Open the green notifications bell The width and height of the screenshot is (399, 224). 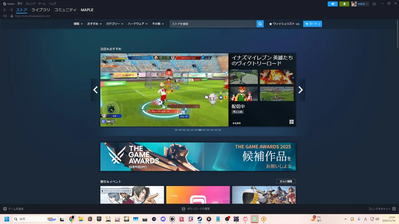click(344, 4)
